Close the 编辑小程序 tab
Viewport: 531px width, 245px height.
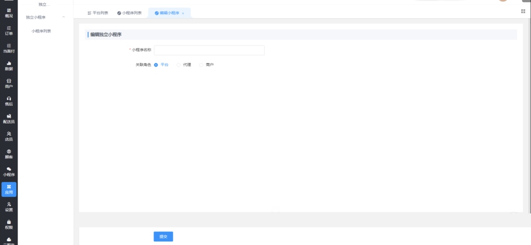pos(183,13)
